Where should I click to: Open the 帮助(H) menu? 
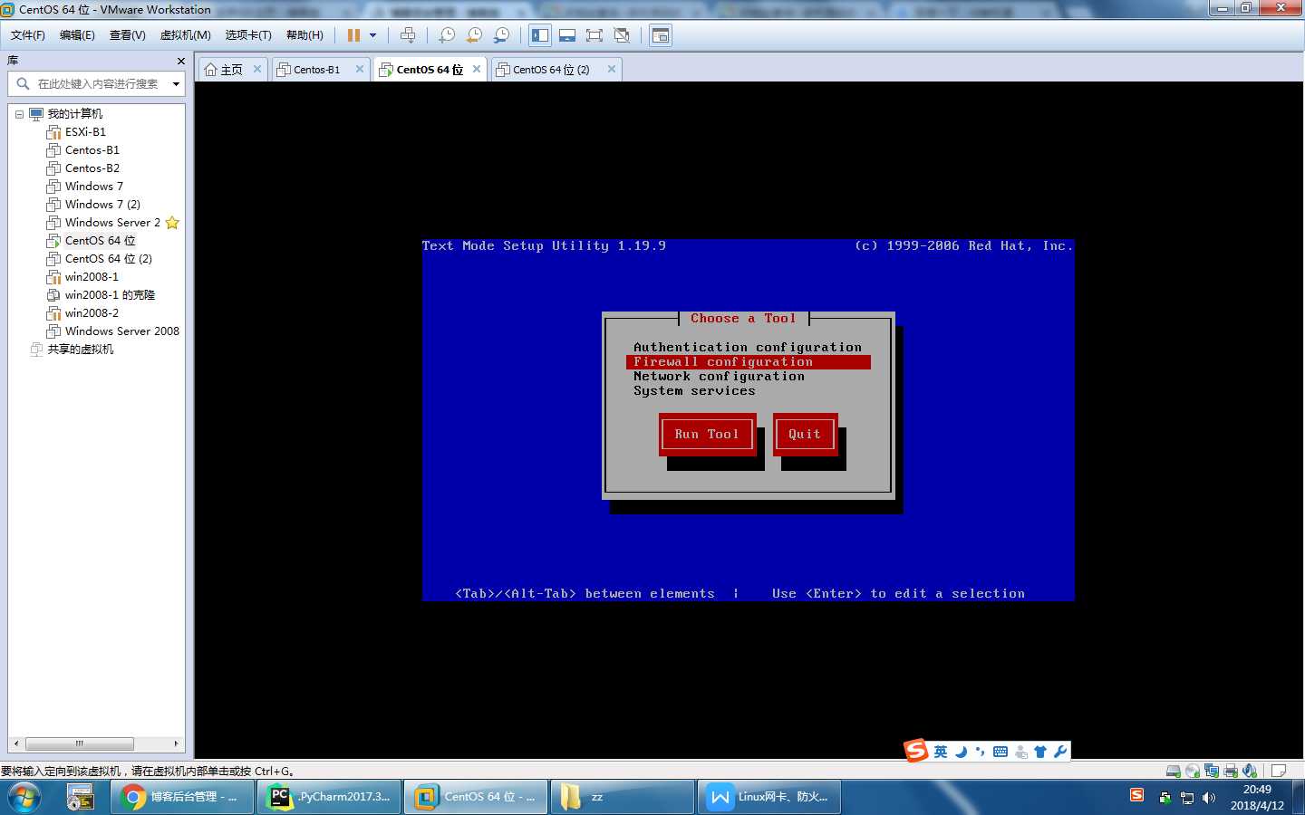click(x=304, y=35)
